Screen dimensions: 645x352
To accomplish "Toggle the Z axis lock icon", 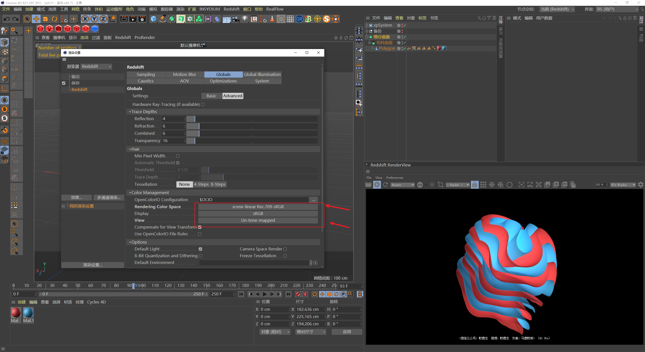I will pos(103,19).
